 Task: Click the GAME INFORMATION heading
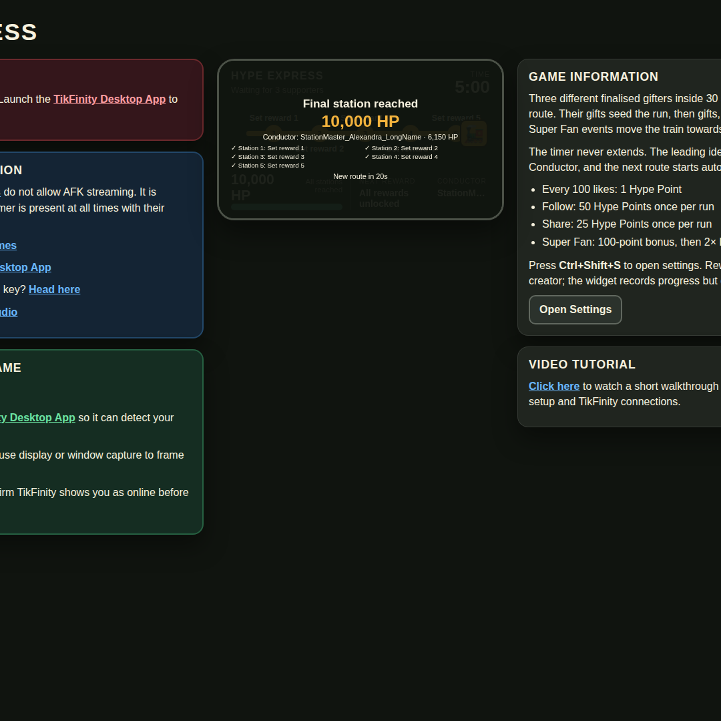593,77
